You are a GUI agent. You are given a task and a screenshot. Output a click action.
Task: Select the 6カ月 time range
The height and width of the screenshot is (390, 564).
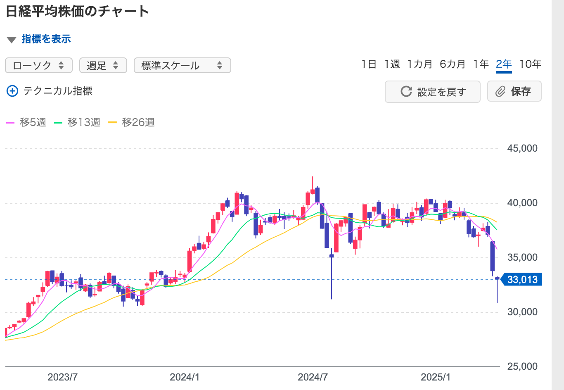click(x=453, y=64)
